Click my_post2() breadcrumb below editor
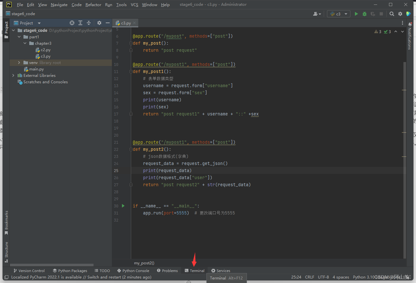This screenshot has width=416, height=283. point(144,263)
